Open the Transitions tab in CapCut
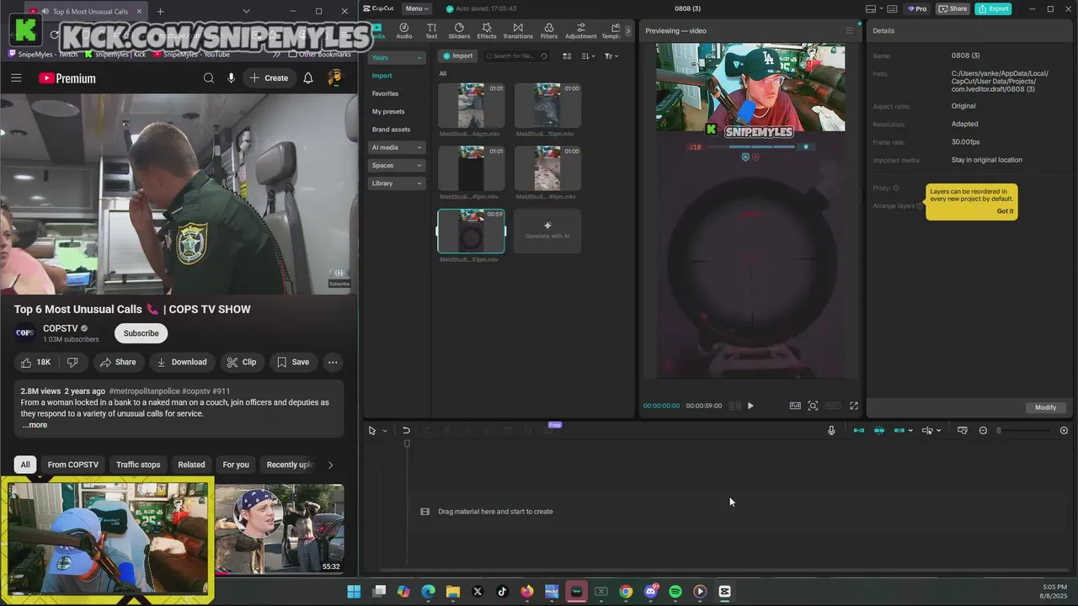 518,31
